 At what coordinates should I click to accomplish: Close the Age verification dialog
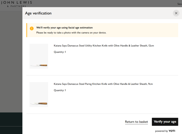pyautogui.click(x=176, y=13)
